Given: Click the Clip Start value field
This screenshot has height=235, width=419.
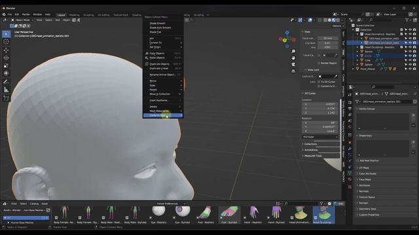Looking at the screenshot, I should [327, 43].
